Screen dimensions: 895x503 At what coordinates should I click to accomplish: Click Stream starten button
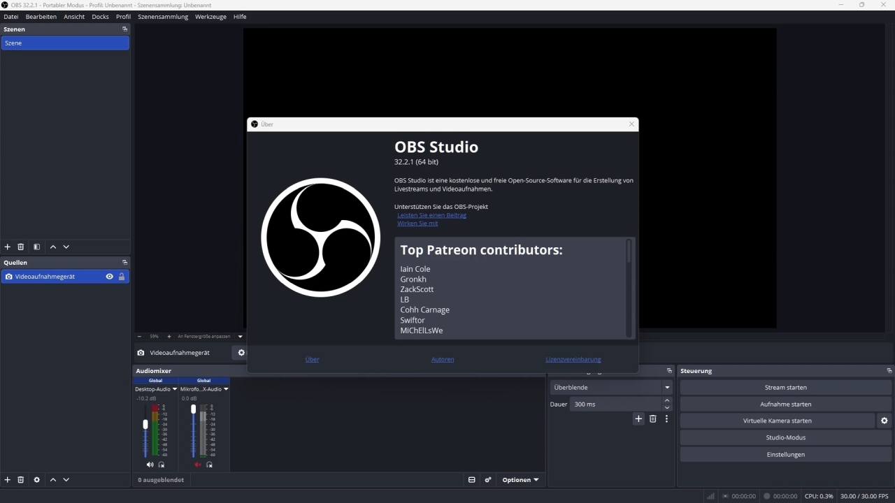tap(786, 387)
